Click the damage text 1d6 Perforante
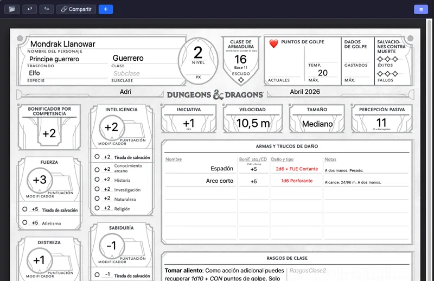 (x=296, y=181)
